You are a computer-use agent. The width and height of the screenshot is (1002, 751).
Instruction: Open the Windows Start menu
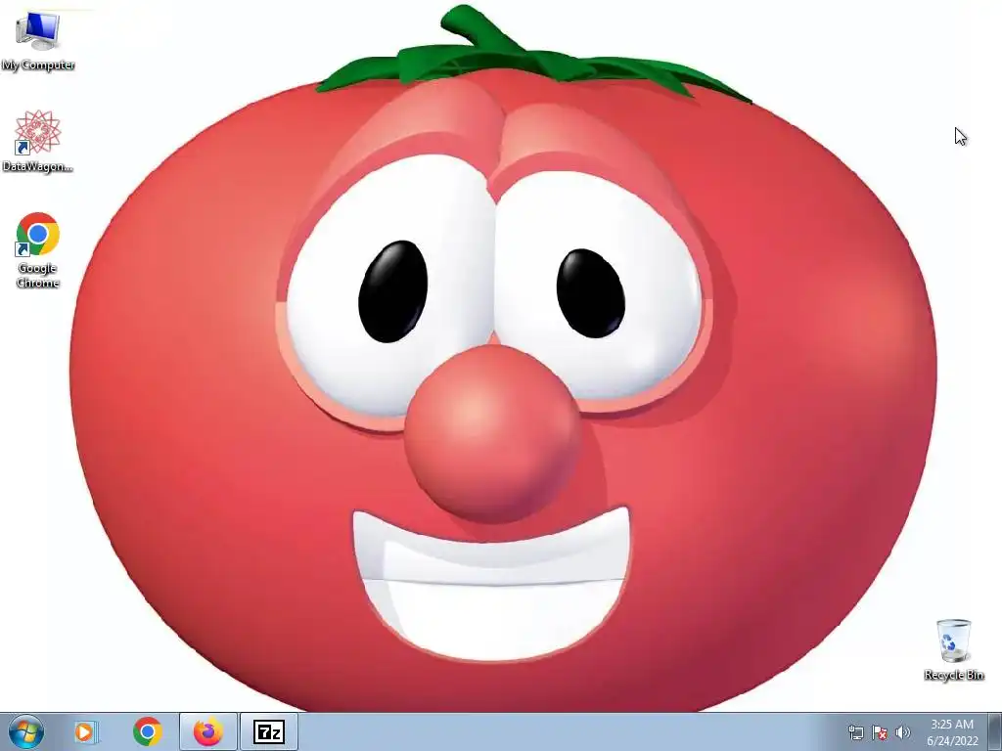26,731
